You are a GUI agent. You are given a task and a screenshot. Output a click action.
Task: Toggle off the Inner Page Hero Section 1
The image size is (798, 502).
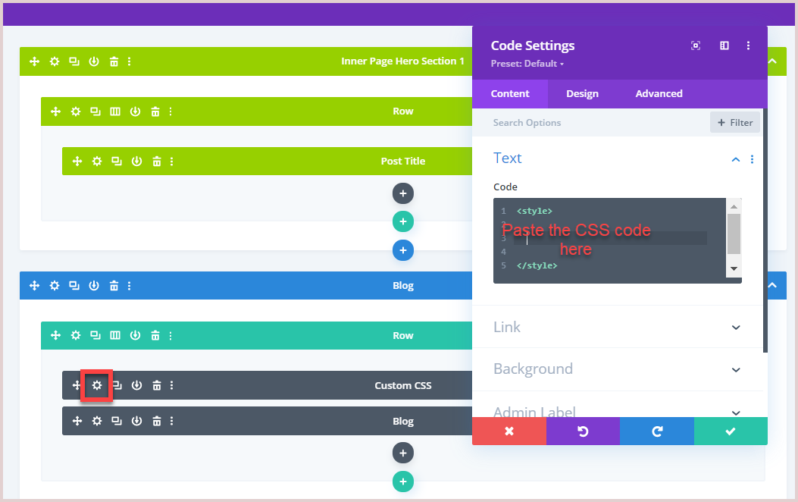coord(93,61)
